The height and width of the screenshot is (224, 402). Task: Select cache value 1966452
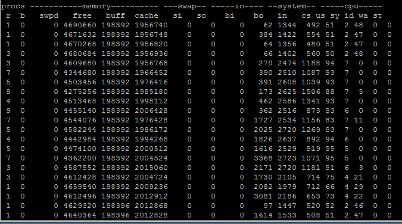click(x=151, y=72)
